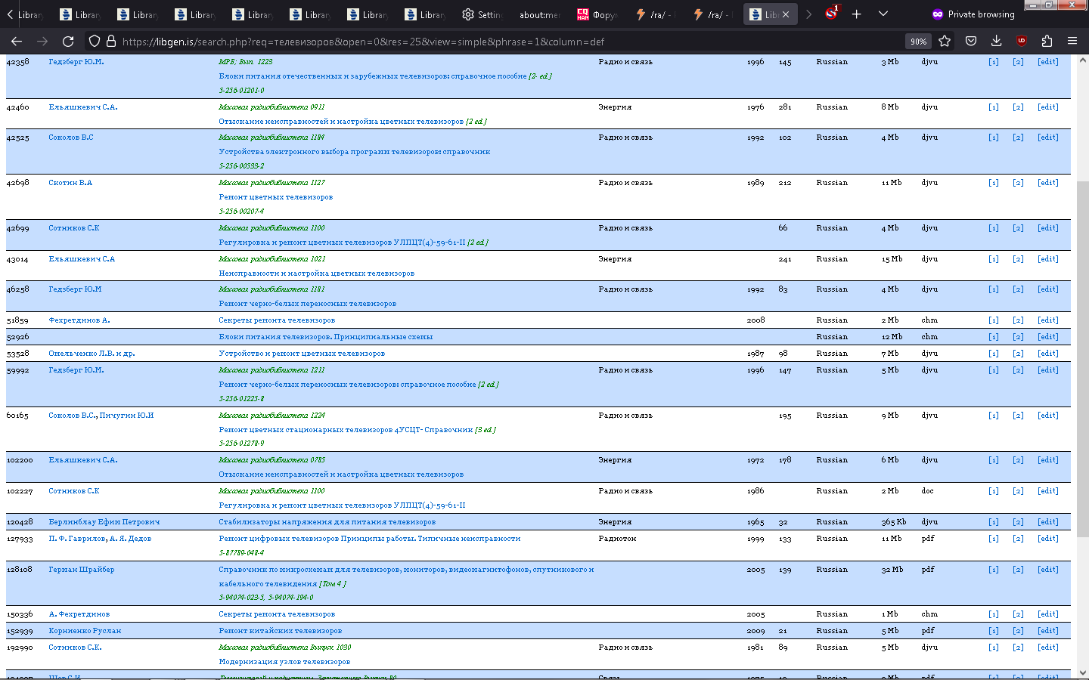Open a new tab with the plus button
The image size is (1089, 680).
[857, 14]
